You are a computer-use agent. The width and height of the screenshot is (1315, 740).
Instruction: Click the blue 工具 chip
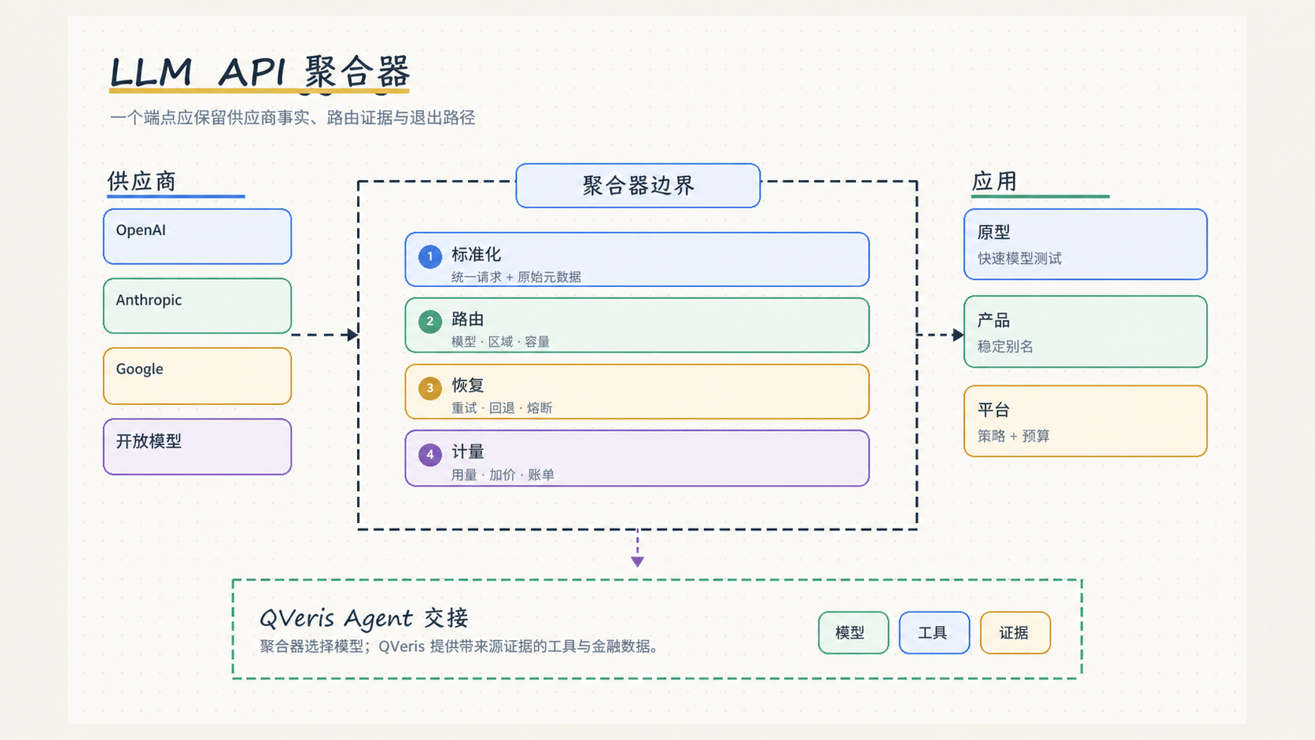pos(934,633)
